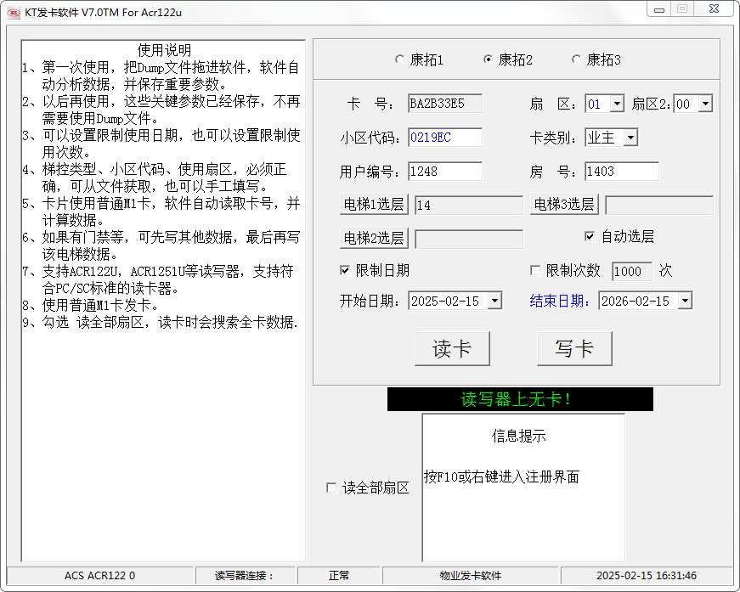This screenshot has height=592, width=740.
Task: Click the ACS ACR122 0 status bar entry
Action: [99, 576]
